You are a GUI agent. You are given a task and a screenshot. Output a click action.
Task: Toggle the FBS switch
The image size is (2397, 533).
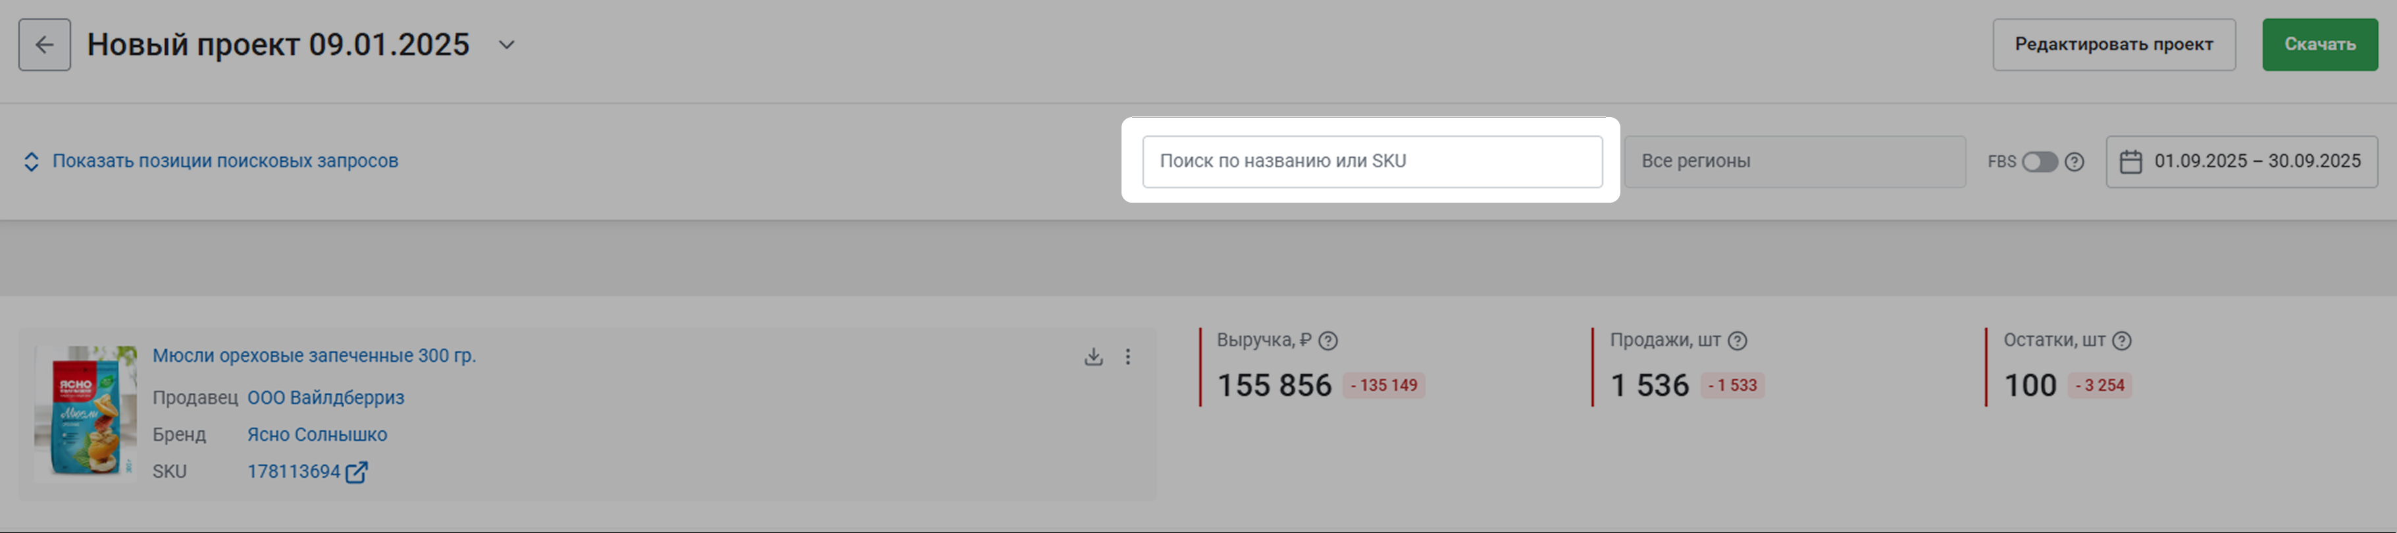click(2039, 162)
